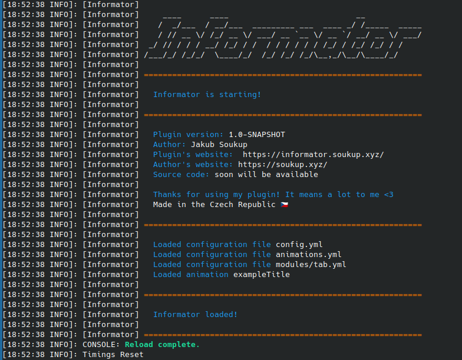Open the https://informator.soukup.xyz/ plugin website link

tap(313, 155)
